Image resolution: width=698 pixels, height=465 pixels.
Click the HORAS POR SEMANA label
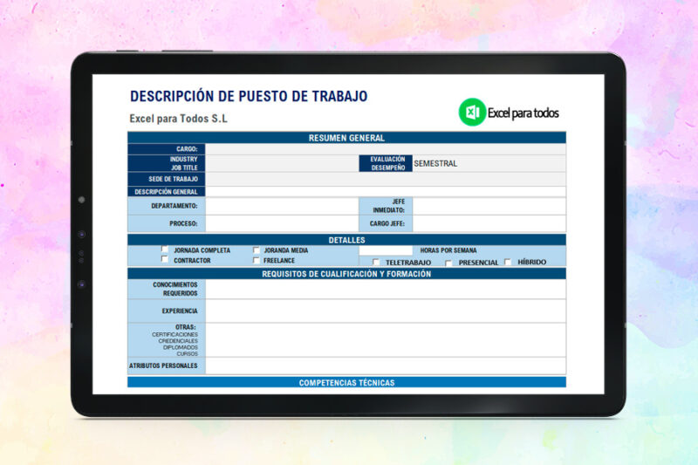pyautogui.click(x=448, y=250)
